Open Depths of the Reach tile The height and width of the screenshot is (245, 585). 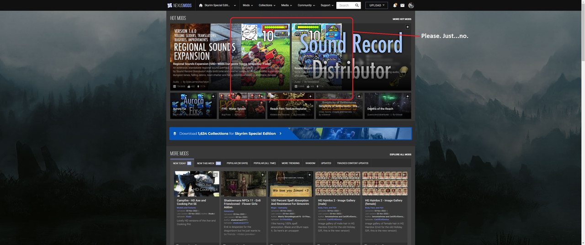click(x=388, y=106)
